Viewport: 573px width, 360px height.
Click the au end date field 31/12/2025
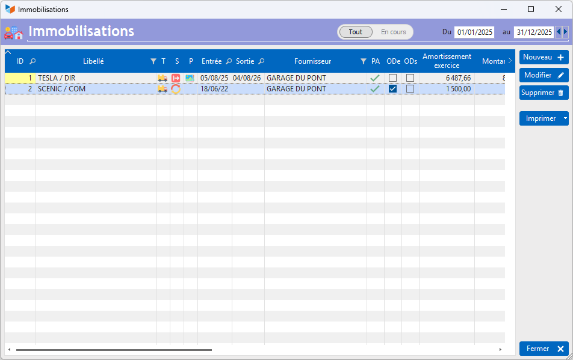click(534, 32)
